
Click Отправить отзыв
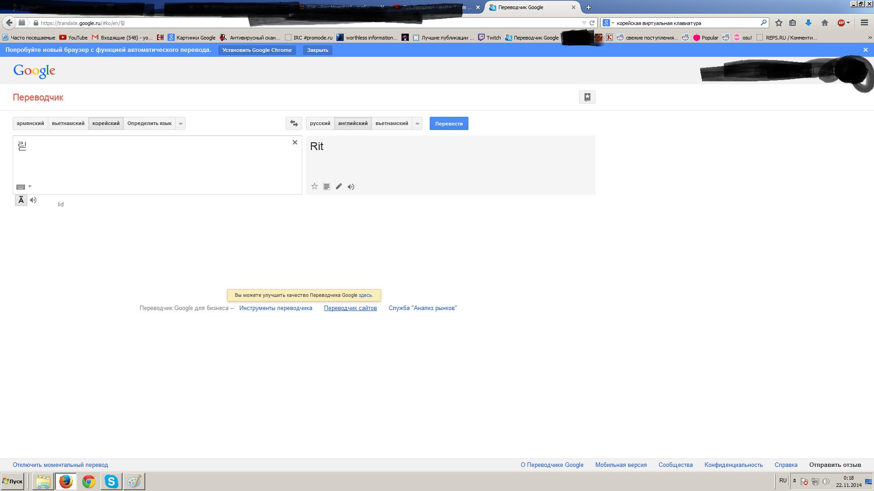[x=835, y=465]
